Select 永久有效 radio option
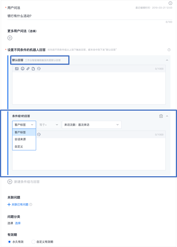The height and width of the screenshot is (247, 177). pyautogui.click(x=9, y=242)
